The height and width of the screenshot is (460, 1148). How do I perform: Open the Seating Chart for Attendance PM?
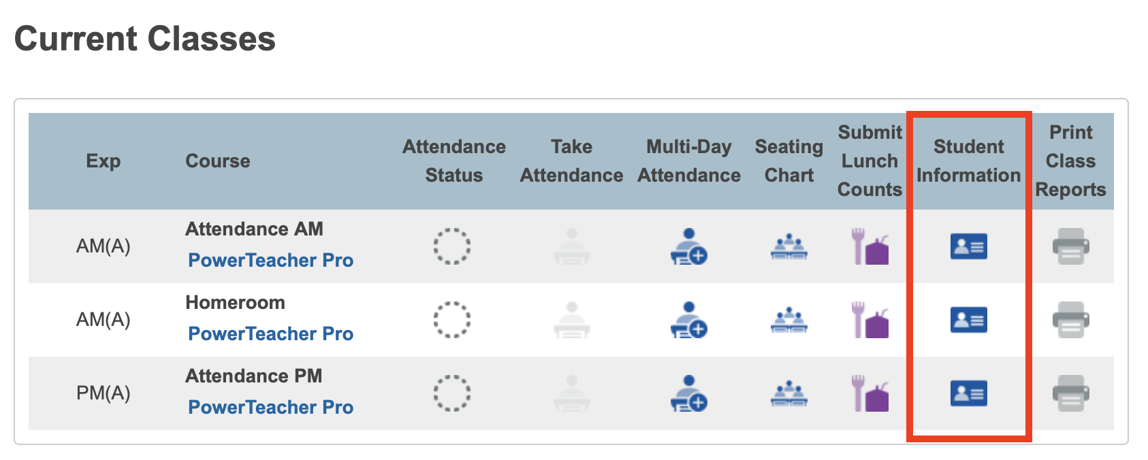788,394
